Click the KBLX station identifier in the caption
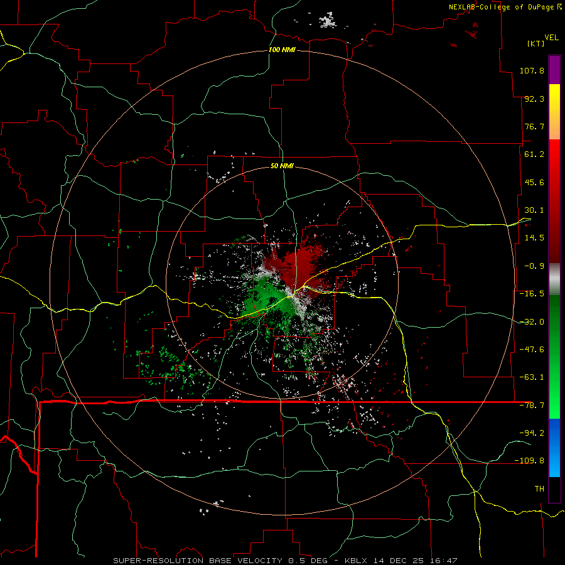This screenshot has height=565, width=565. coord(357,561)
